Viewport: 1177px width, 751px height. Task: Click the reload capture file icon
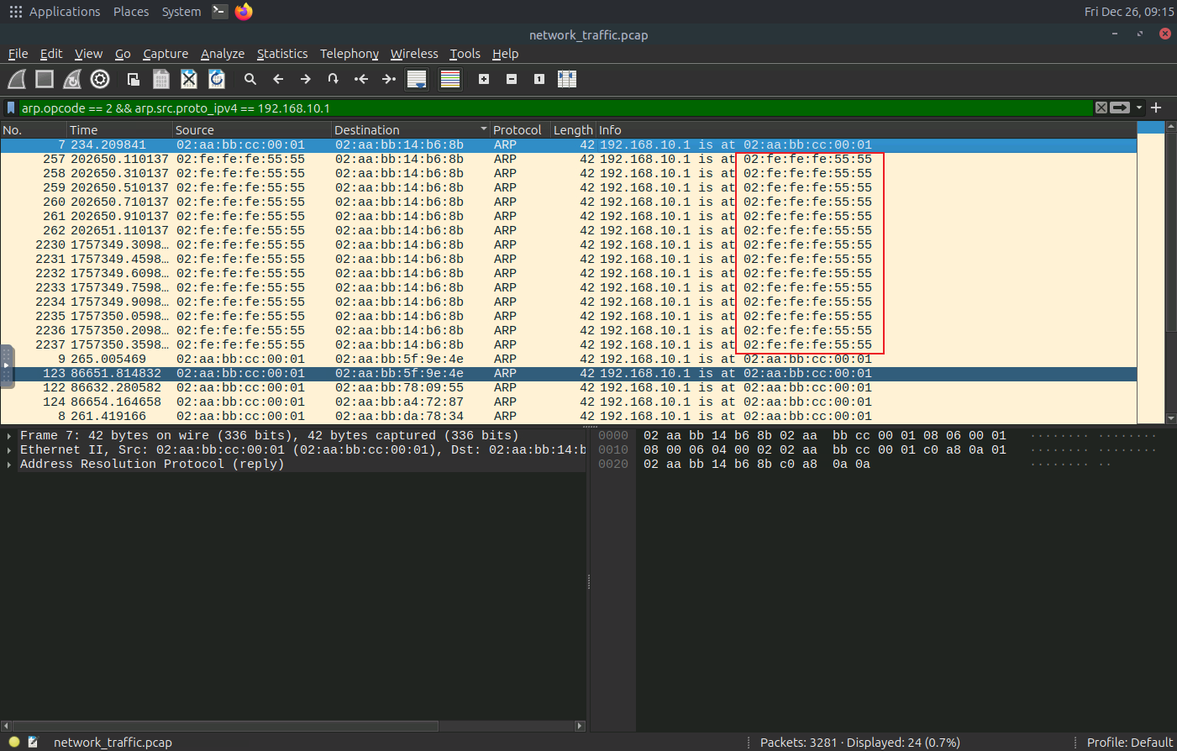coord(217,79)
